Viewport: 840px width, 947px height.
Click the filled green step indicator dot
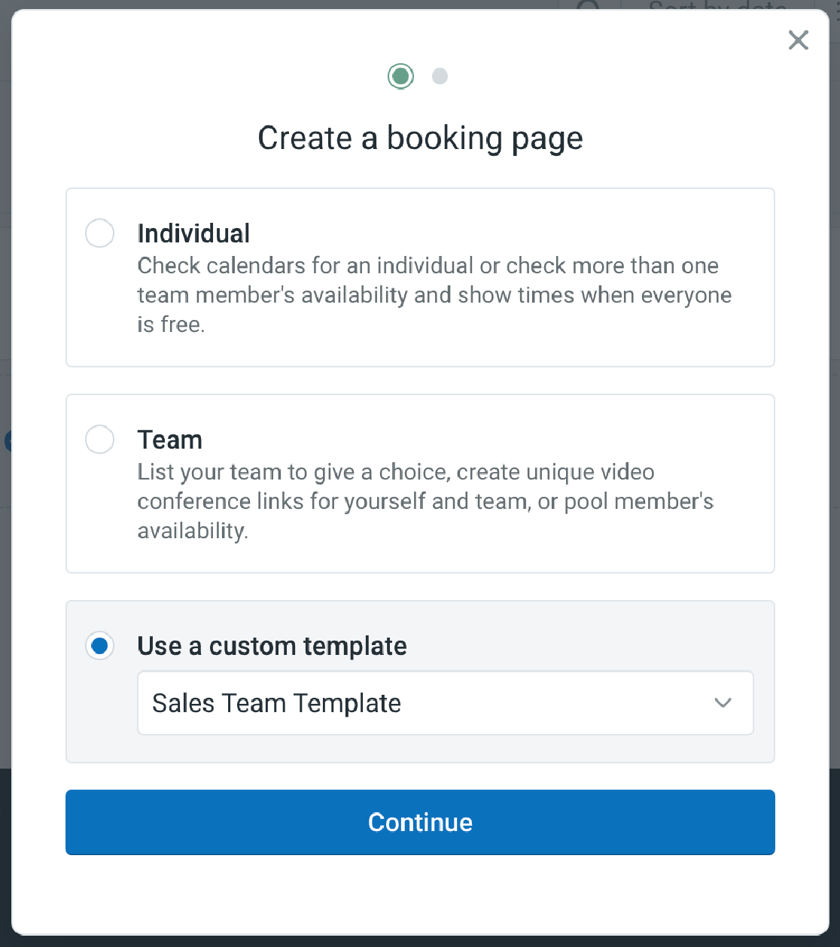click(400, 76)
